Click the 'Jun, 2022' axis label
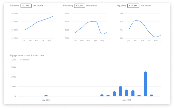The height and width of the screenshot is (109, 174). [x=127, y=100]
